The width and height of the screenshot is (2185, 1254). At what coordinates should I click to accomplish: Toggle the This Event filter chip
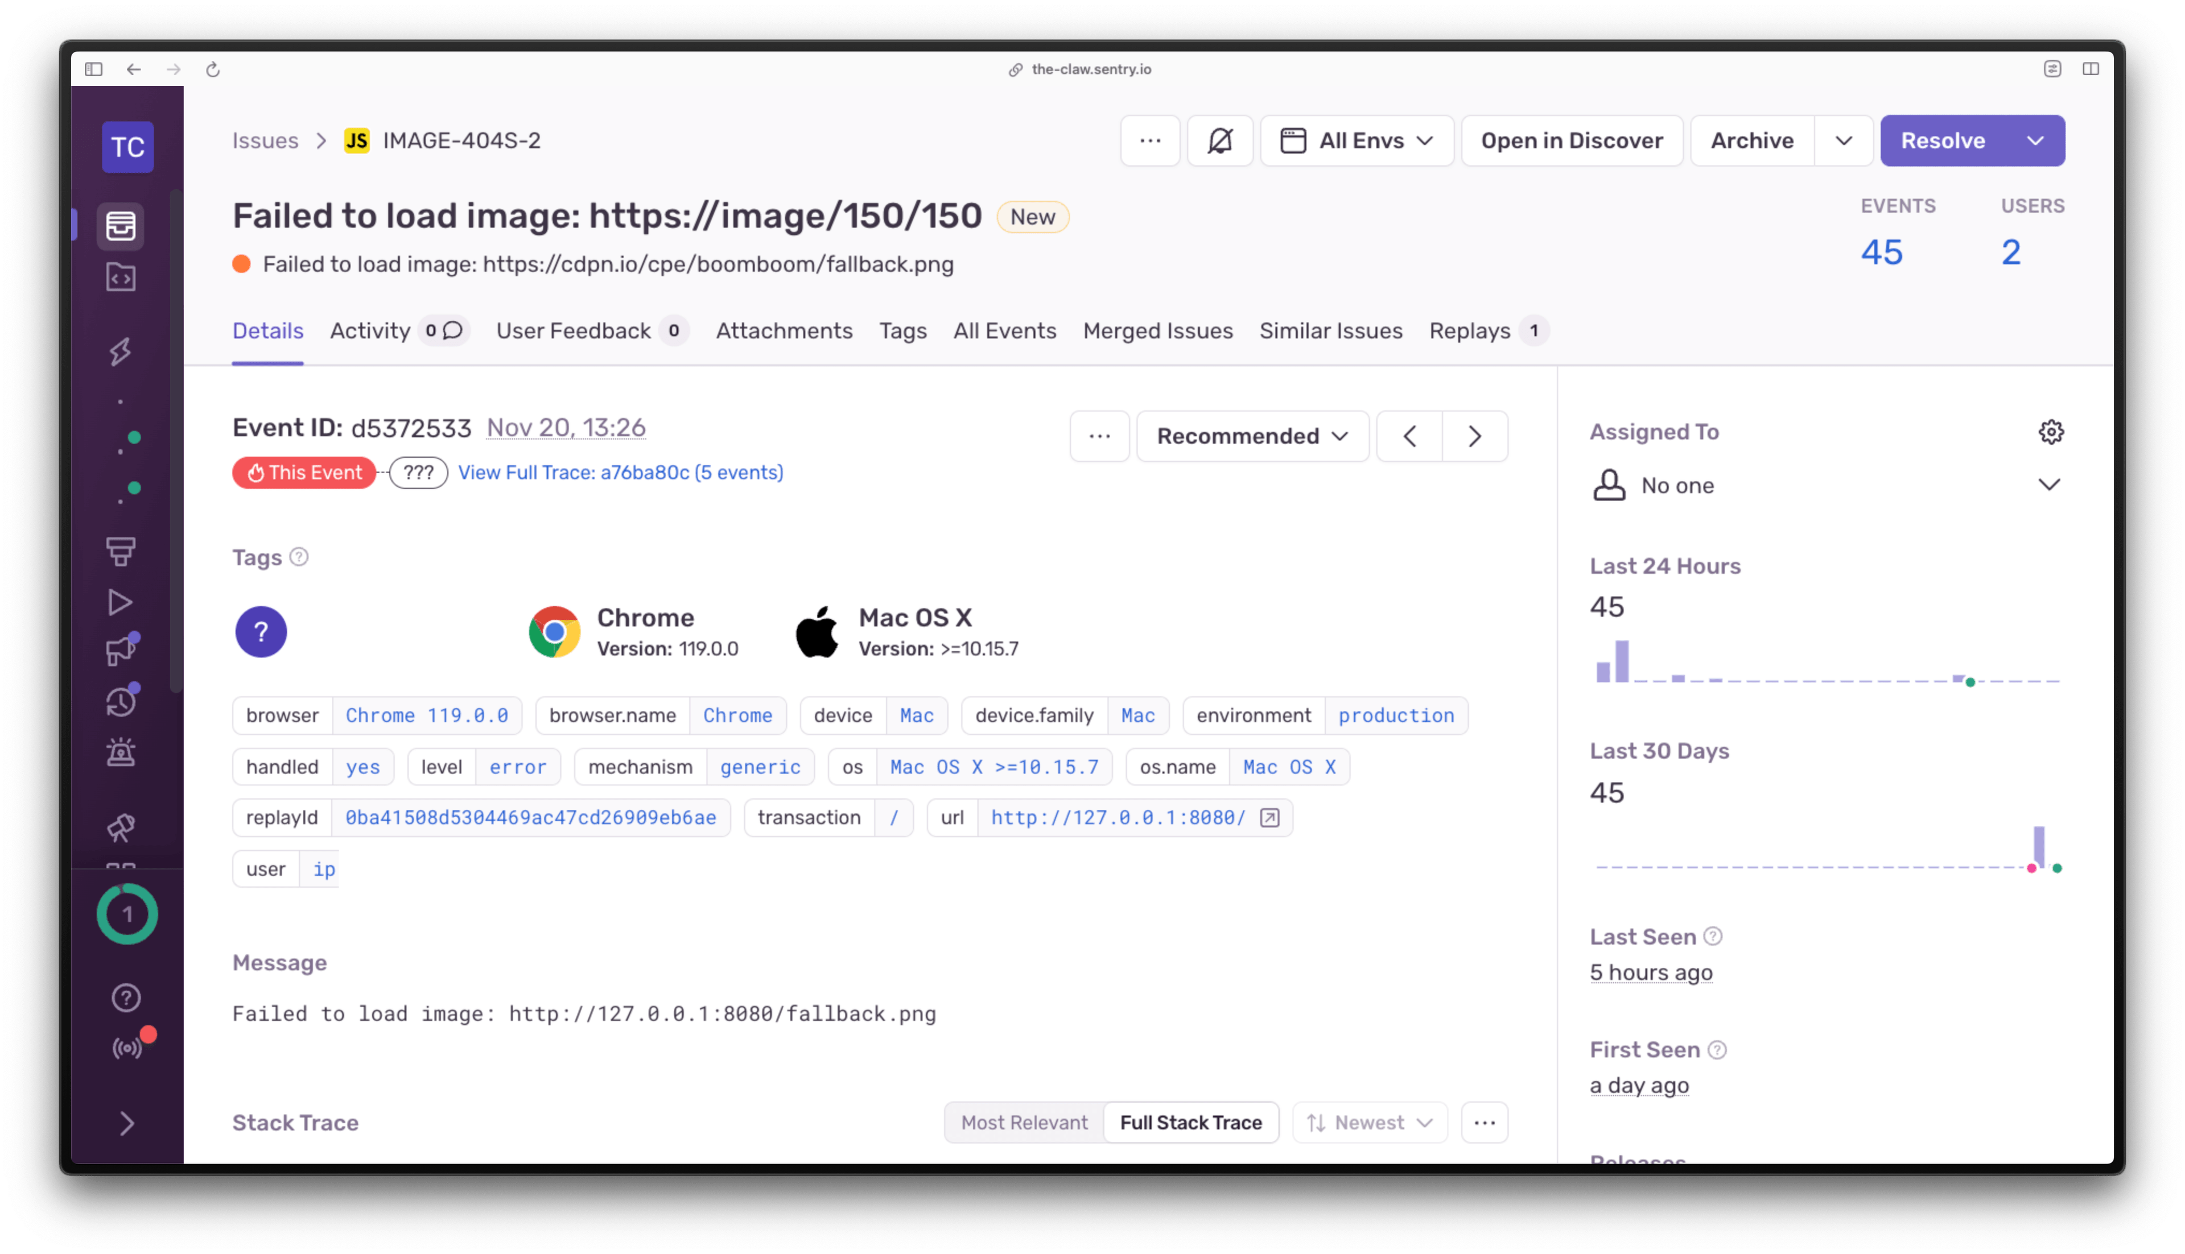point(303,472)
